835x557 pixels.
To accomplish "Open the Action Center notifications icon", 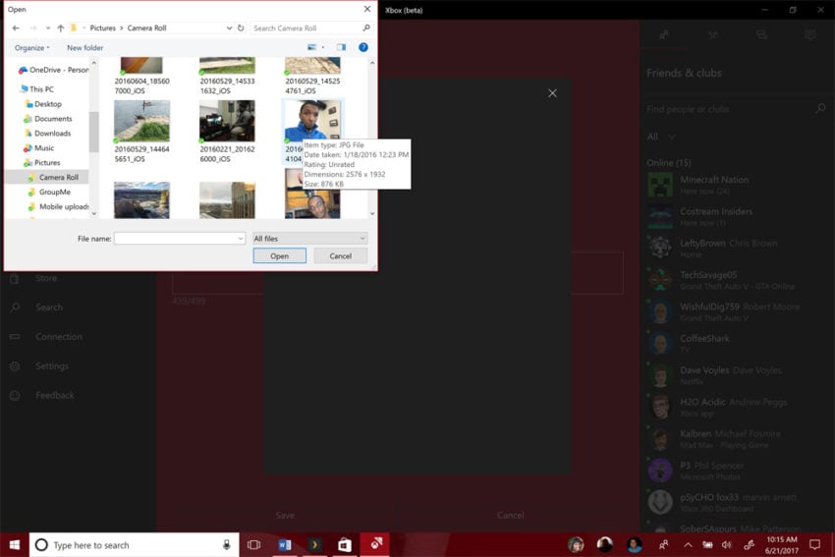I will coord(814,545).
